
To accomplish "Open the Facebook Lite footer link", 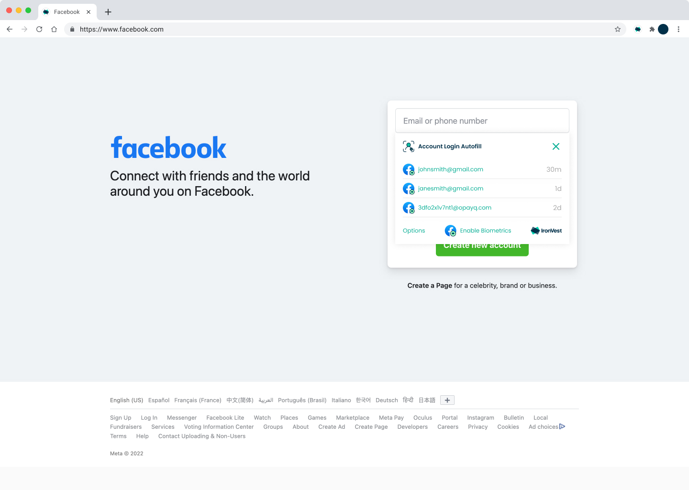I will [225, 418].
